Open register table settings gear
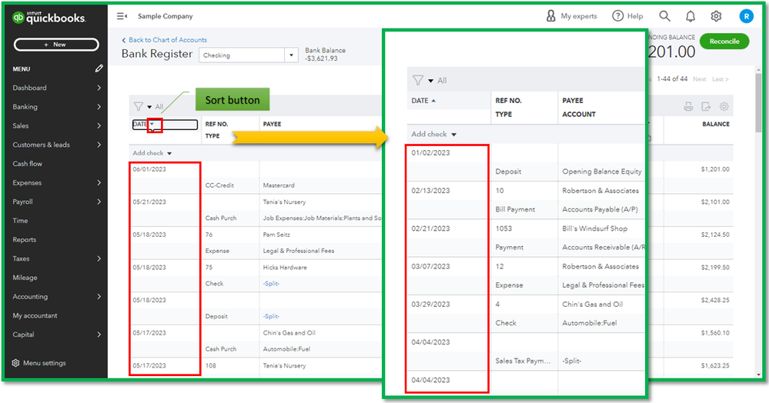 point(724,106)
